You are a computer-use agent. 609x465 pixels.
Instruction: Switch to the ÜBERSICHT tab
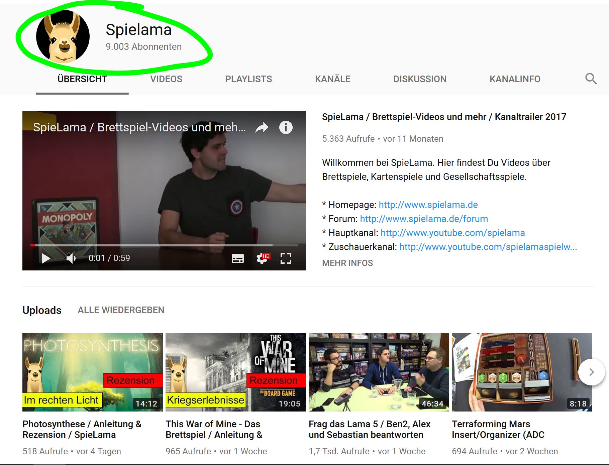coord(82,79)
